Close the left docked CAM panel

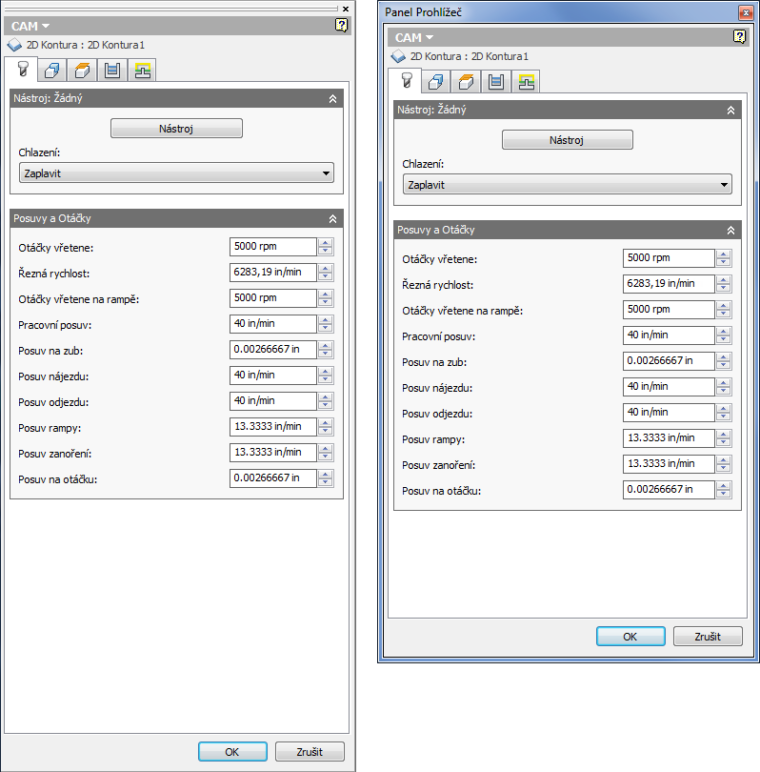346,9
